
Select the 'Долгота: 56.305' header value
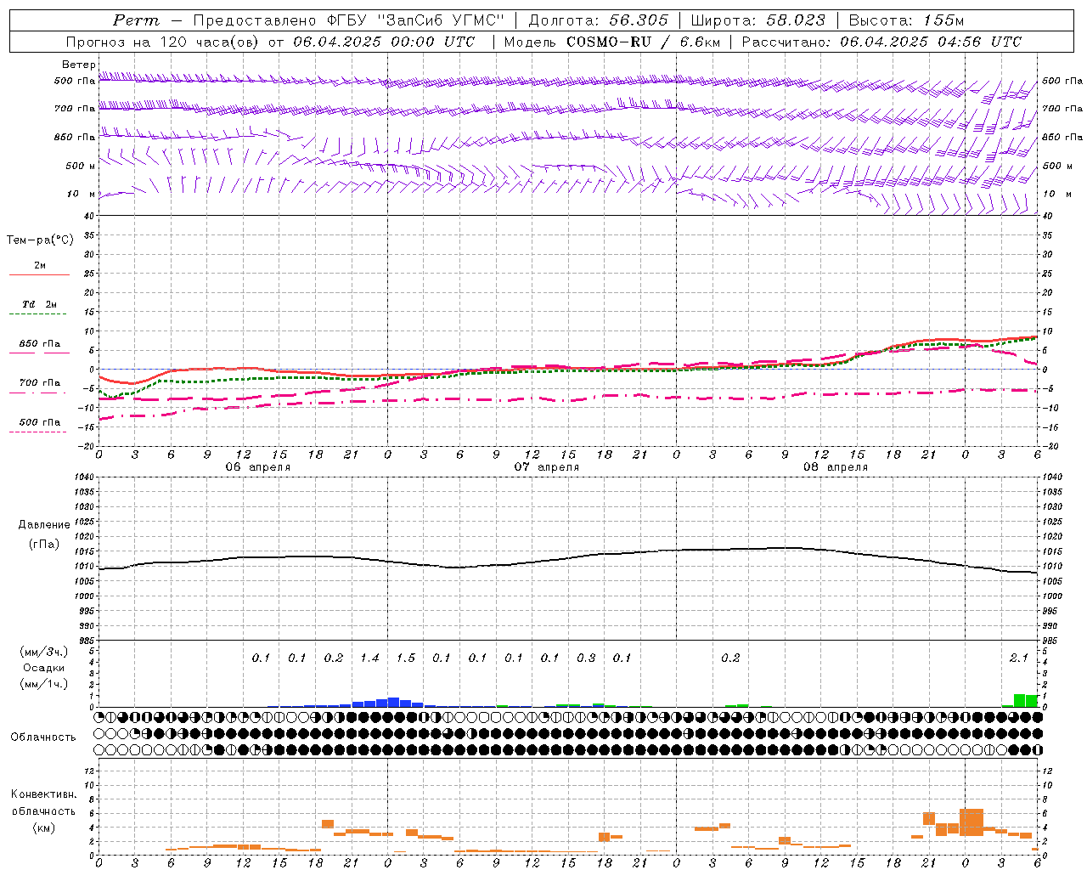(x=599, y=20)
